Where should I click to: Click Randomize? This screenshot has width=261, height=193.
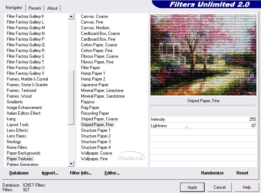(212, 173)
